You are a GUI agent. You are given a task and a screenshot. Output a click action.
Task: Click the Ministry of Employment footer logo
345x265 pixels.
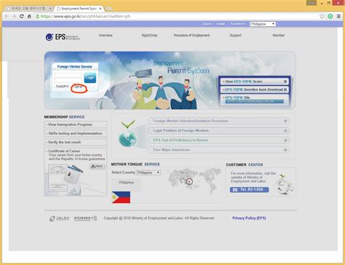pyautogui.click(x=60, y=218)
